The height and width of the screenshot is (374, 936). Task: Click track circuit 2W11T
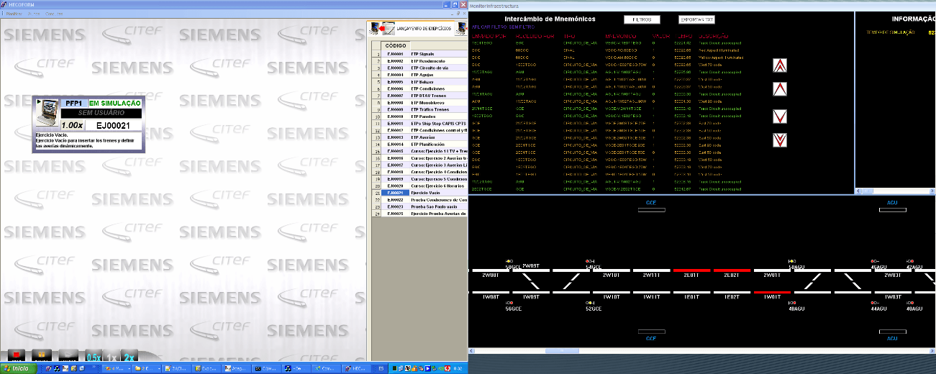pyautogui.click(x=651, y=270)
